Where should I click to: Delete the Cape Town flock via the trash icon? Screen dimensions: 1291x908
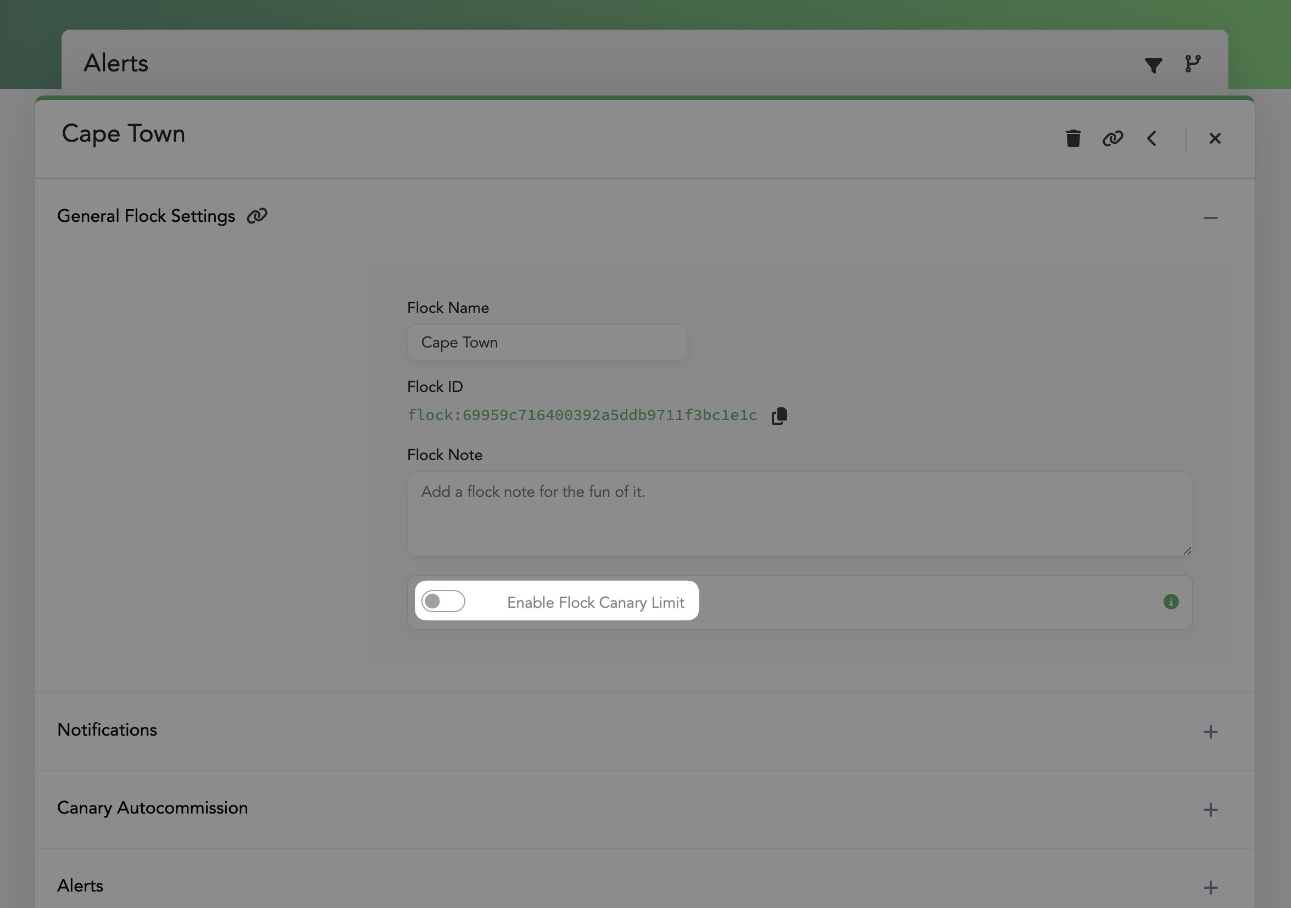[x=1073, y=138]
